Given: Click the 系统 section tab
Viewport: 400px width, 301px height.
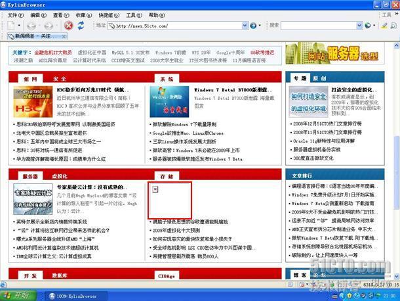Looking at the screenshot, I should pos(167,79).
